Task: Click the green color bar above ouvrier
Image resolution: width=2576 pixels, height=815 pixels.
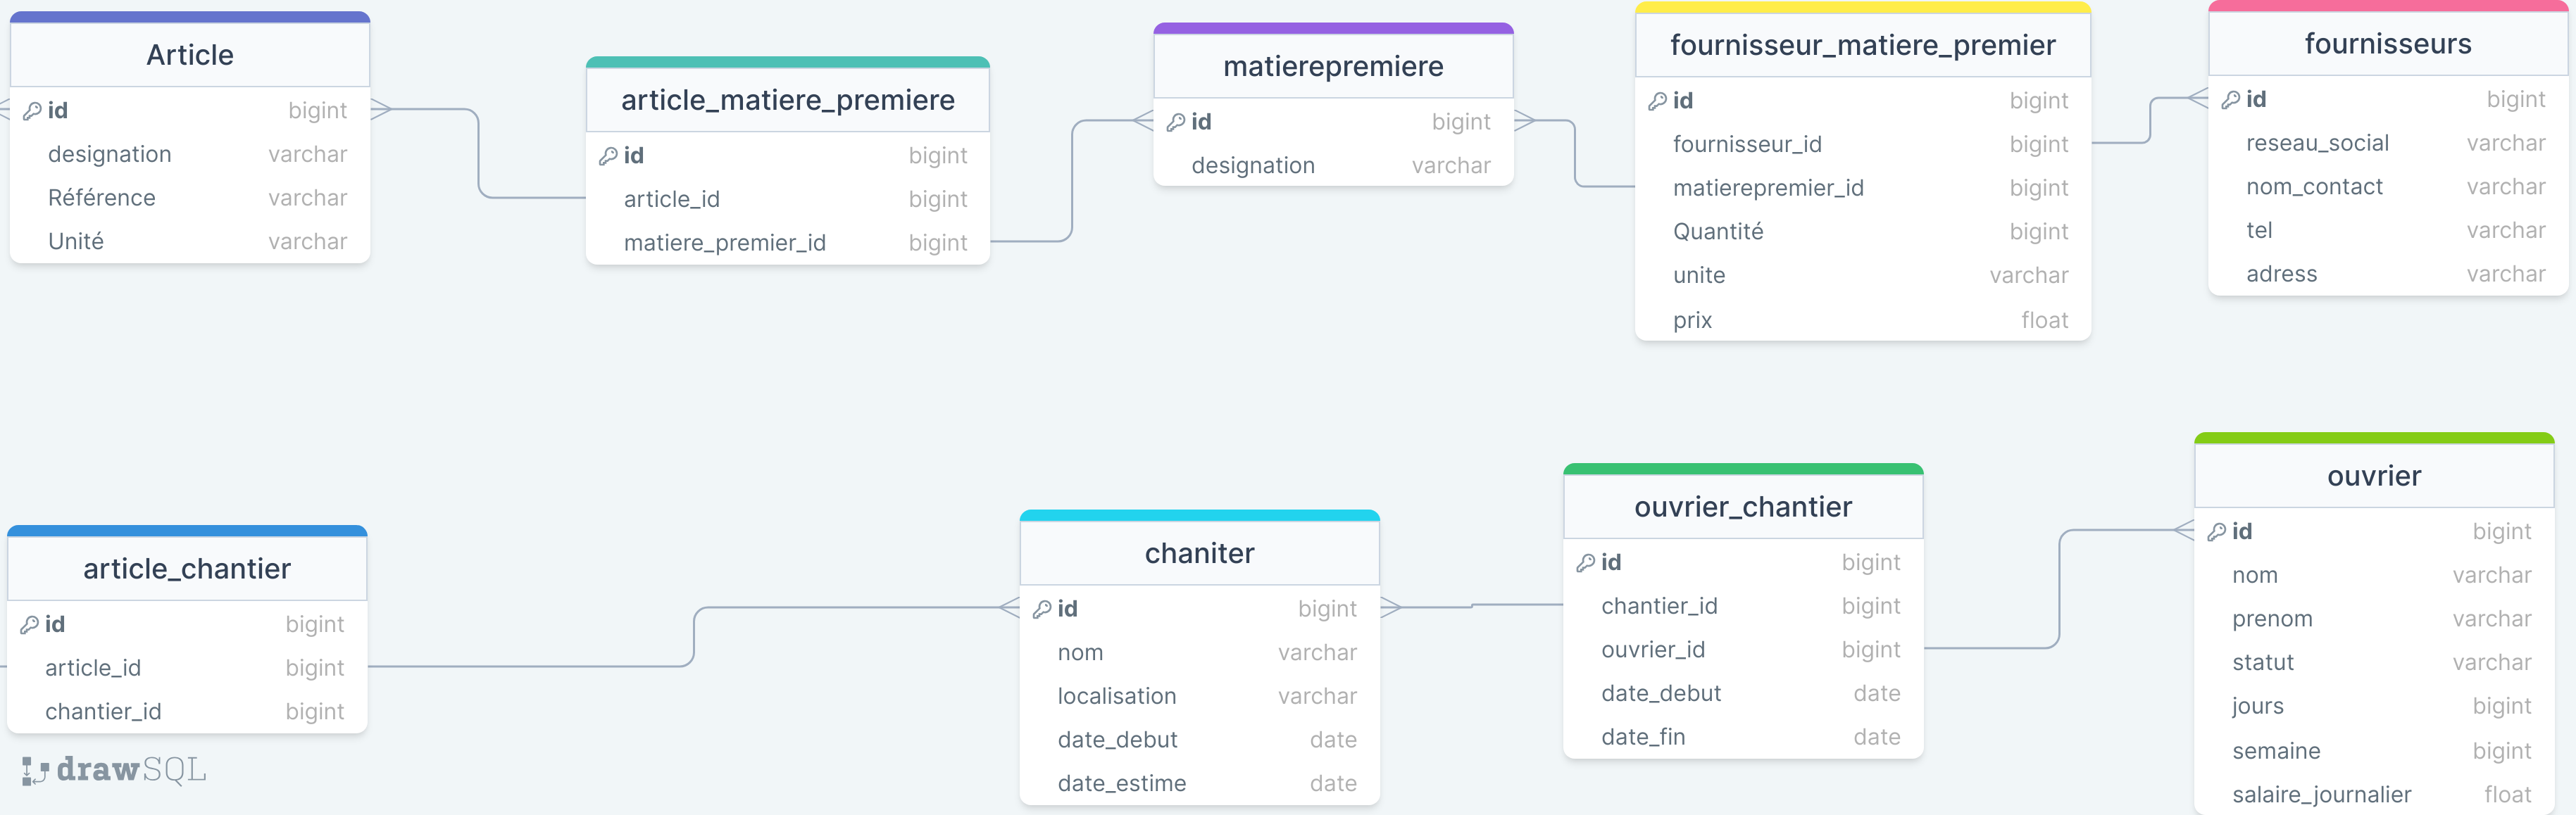Action: 2374,438
